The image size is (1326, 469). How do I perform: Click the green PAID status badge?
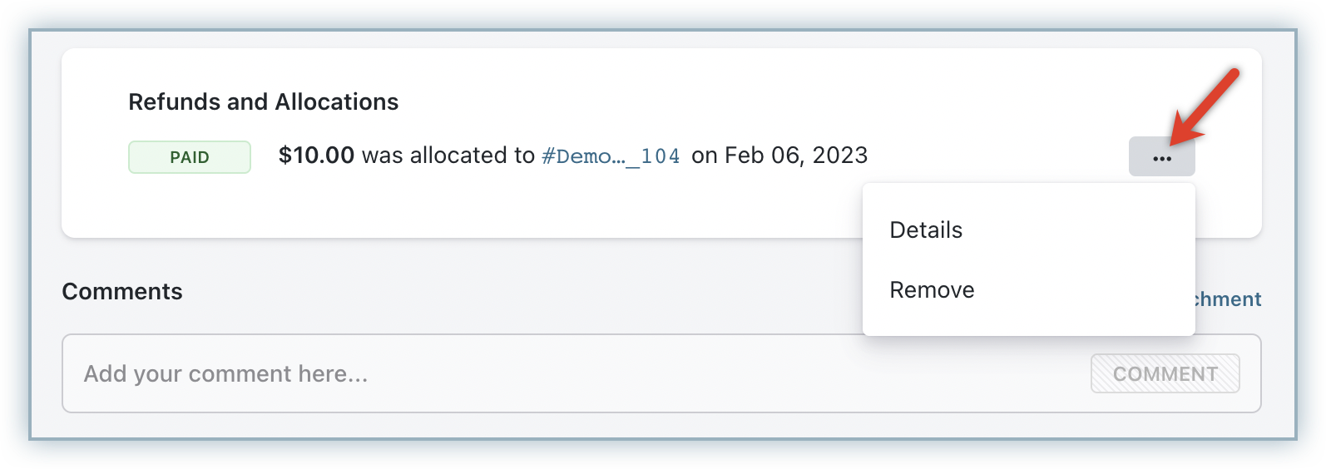pos(190,157)
